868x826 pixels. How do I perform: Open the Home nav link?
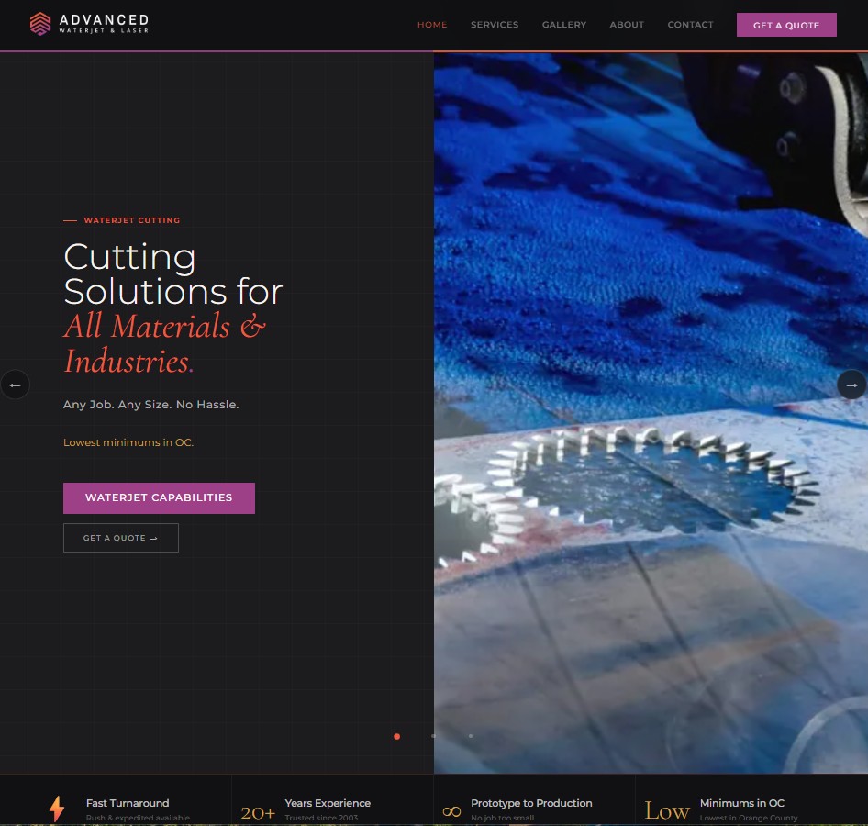point(432,25)
